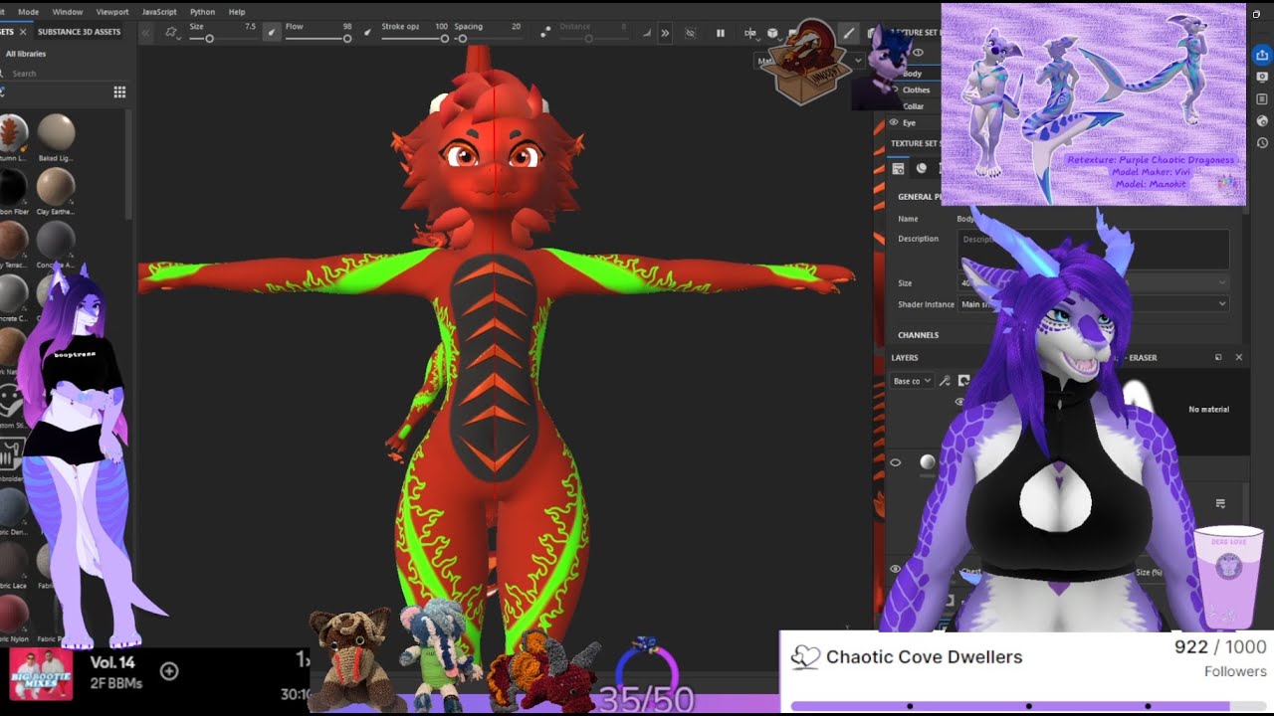Expand more brush options chevron
The image size is (1274, 716).
(665, 33)
